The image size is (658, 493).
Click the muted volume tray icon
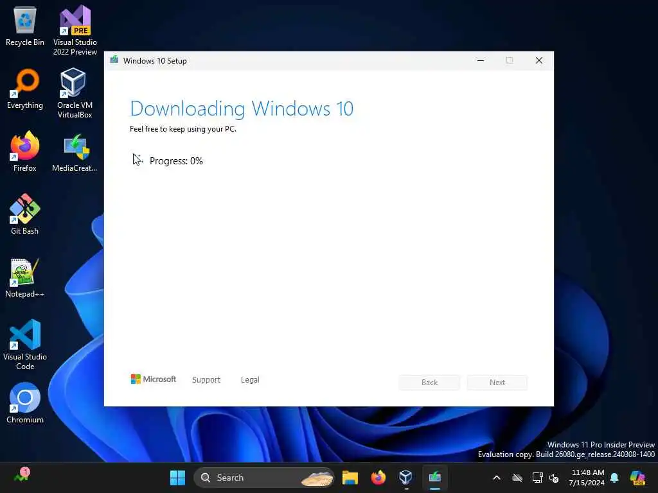coord(554,478)
